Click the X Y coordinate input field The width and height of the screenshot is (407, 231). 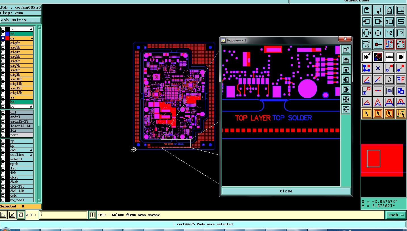point(63,215)
